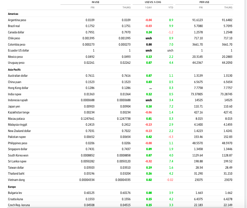247x208 pixels.
Task: Click Canada dollar 1-day change 0.24
Action: pyautogui.click(x=149, y=32)
